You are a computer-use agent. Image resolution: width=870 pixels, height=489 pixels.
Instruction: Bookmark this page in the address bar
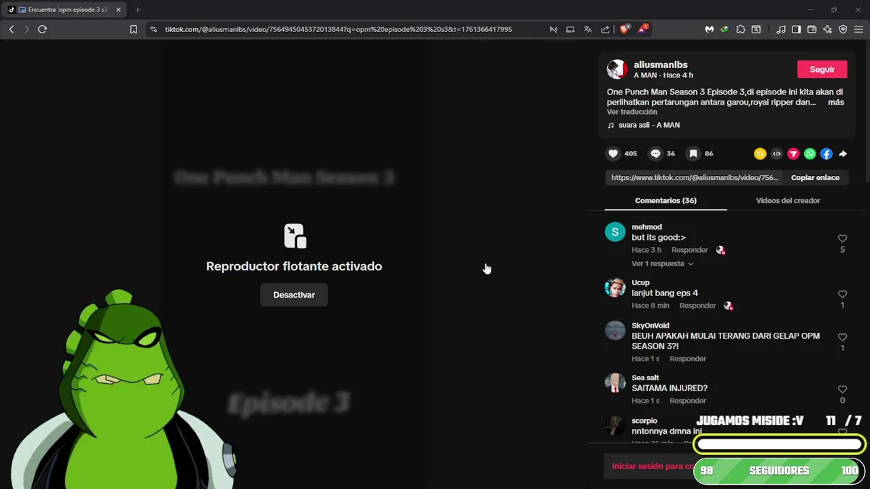coord(133,29)
